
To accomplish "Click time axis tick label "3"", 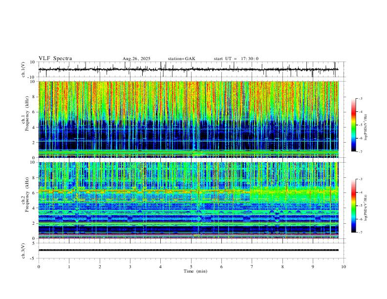I will (x=130, y=267).
